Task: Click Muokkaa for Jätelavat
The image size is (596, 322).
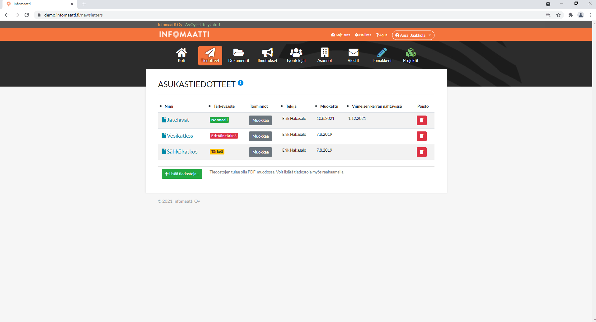Action: click(260, 120)
